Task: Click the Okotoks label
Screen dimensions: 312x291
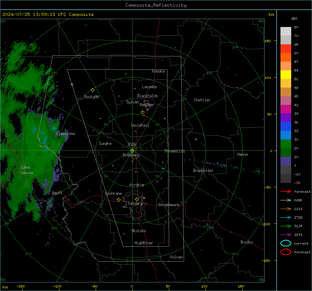Action: [x=139, y=231]
